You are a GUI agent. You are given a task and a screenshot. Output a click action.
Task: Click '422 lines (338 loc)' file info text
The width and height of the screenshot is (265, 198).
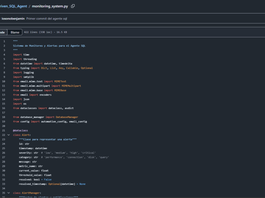coord(38,32)
